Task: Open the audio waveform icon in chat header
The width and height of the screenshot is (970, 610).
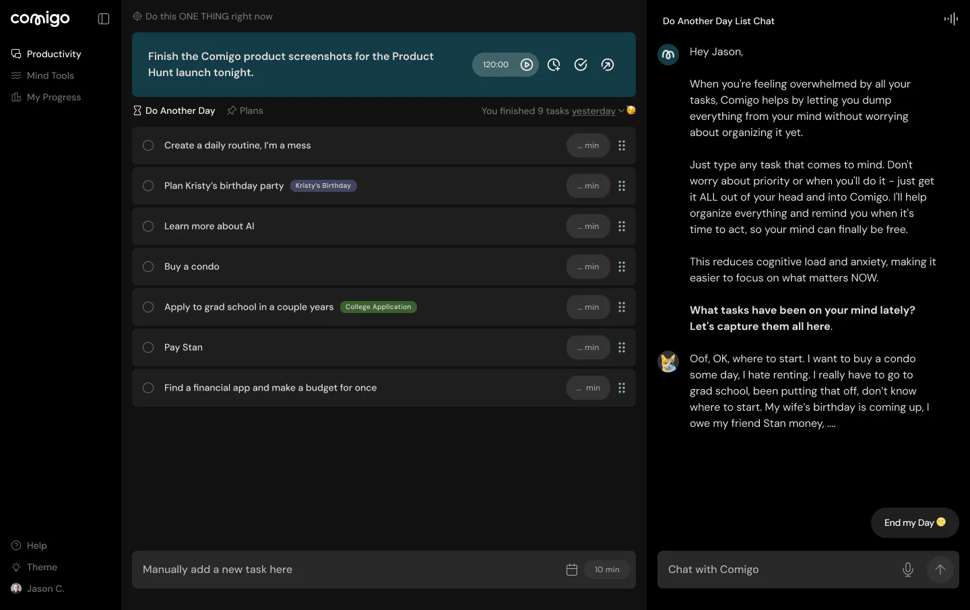Action: point(951,19)
